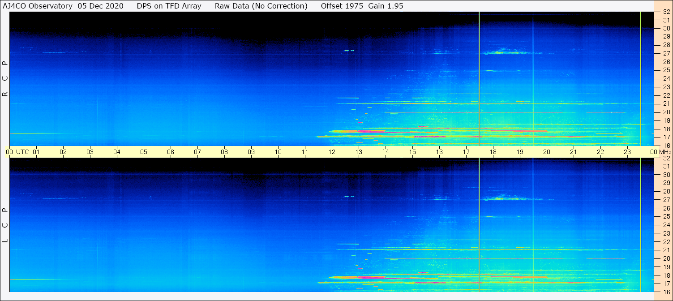Select the 29 frequency label in LCP panel
This screenshot has height=301, width=673.
click(x=666, y=183)
